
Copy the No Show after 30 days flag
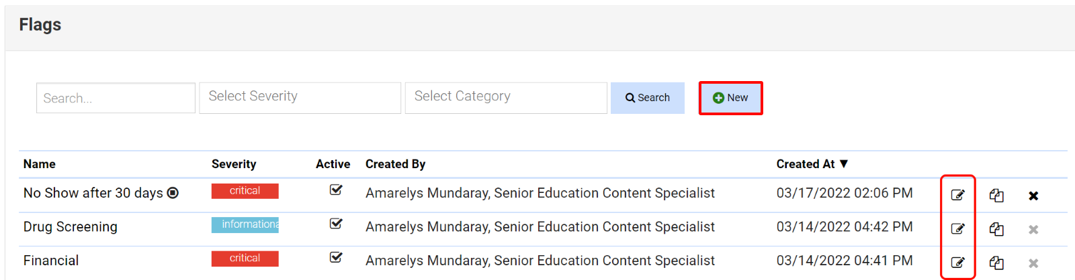pyautogui.click(x=996, y=196)
